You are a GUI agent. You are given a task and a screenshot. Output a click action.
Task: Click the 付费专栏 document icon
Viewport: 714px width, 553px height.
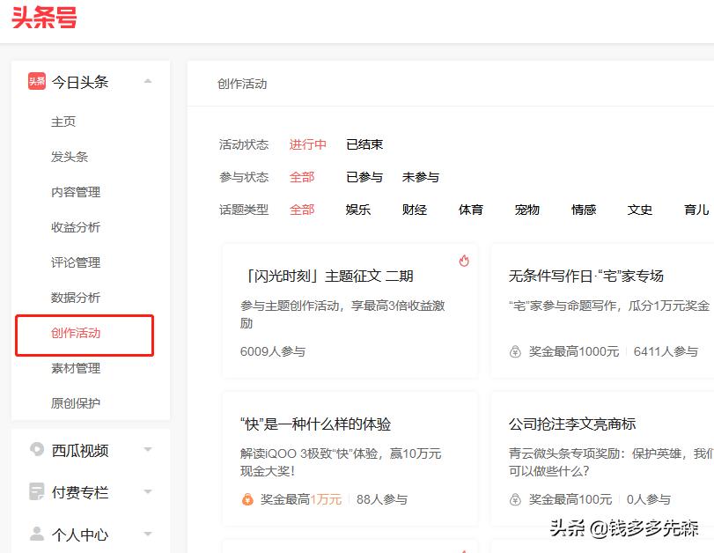coord(35,492)
